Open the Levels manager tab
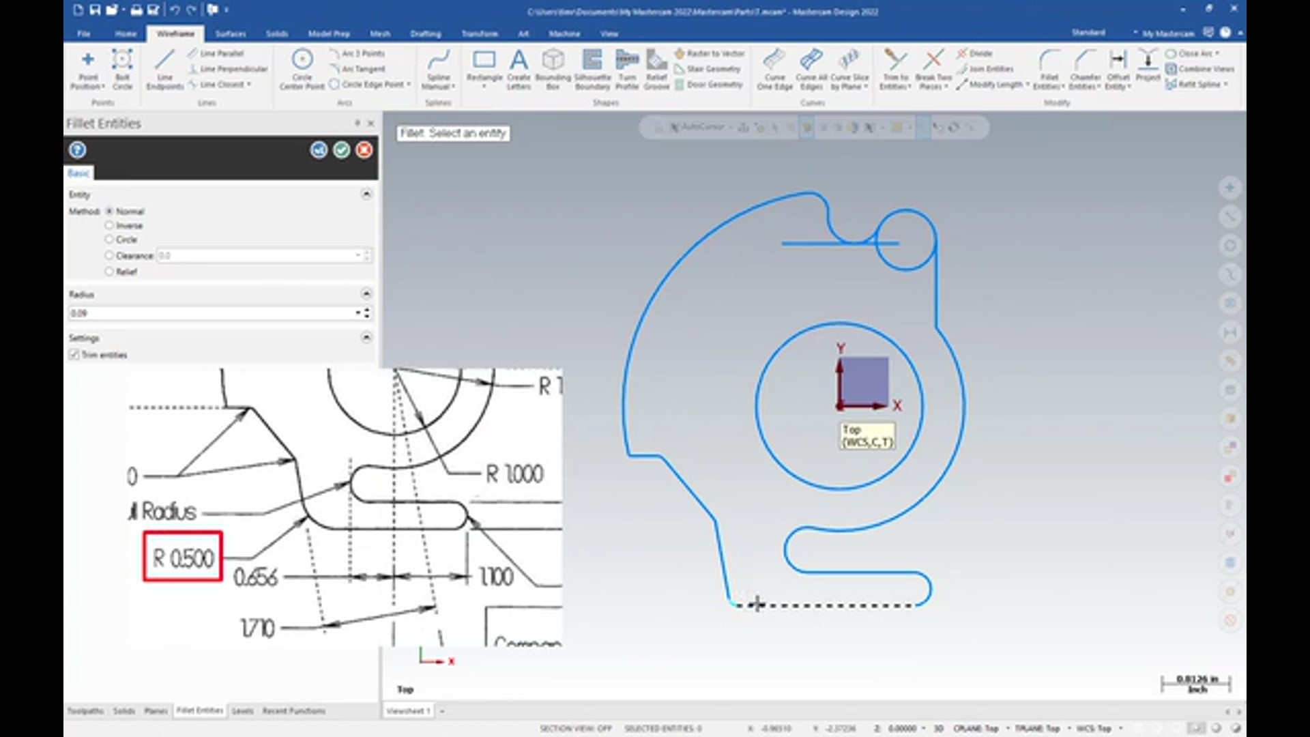This screenshot has height=737, width=1310. click(242, 711)
